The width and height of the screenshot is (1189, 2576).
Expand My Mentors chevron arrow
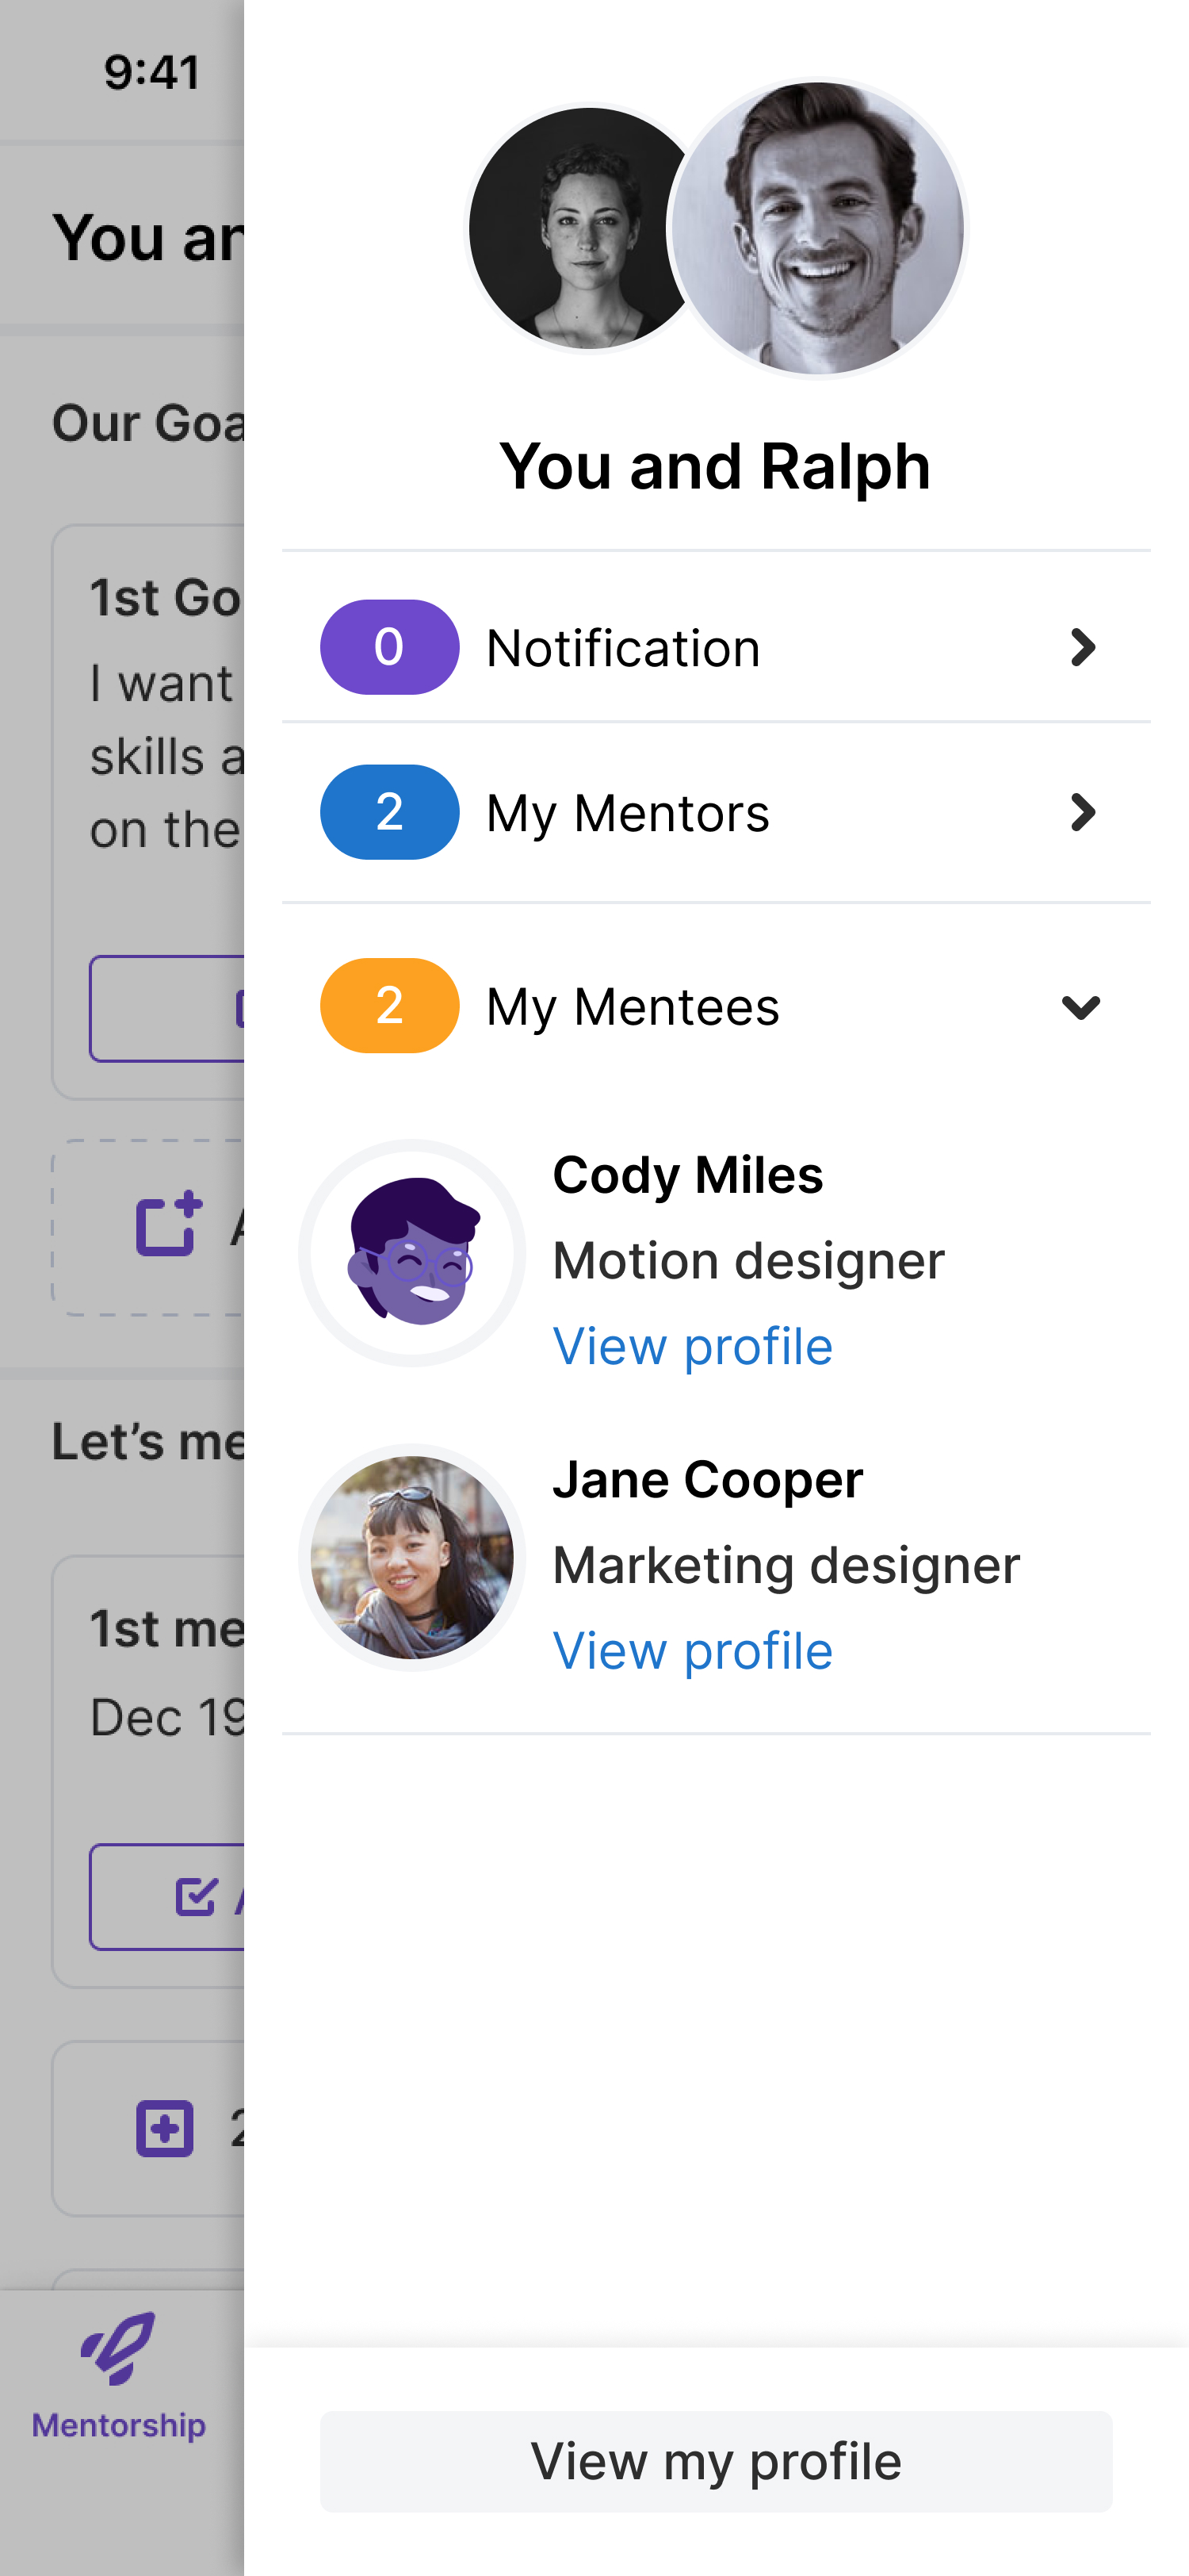1082,812
